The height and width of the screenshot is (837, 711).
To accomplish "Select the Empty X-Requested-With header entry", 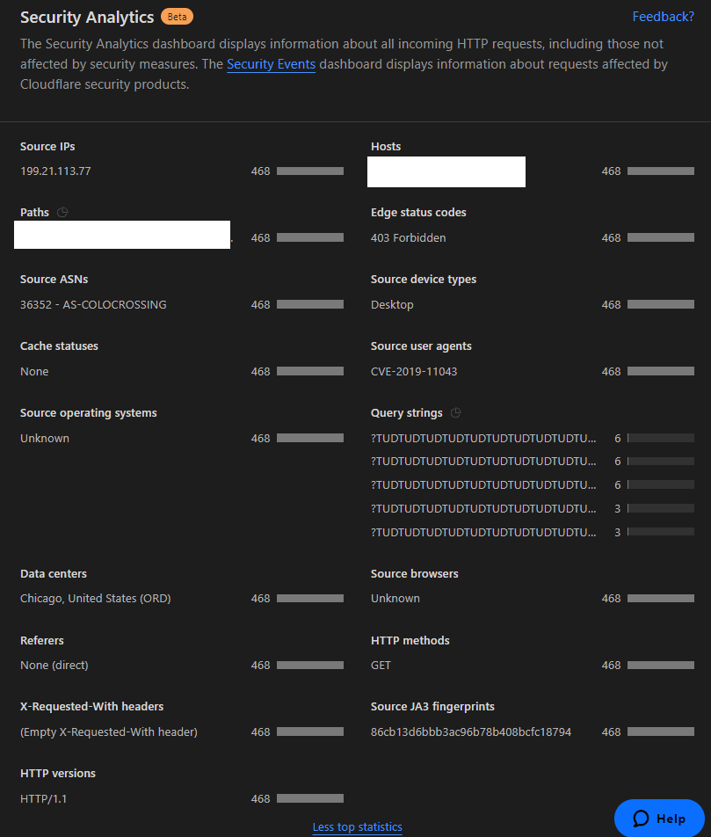I will tap(109, 731).
